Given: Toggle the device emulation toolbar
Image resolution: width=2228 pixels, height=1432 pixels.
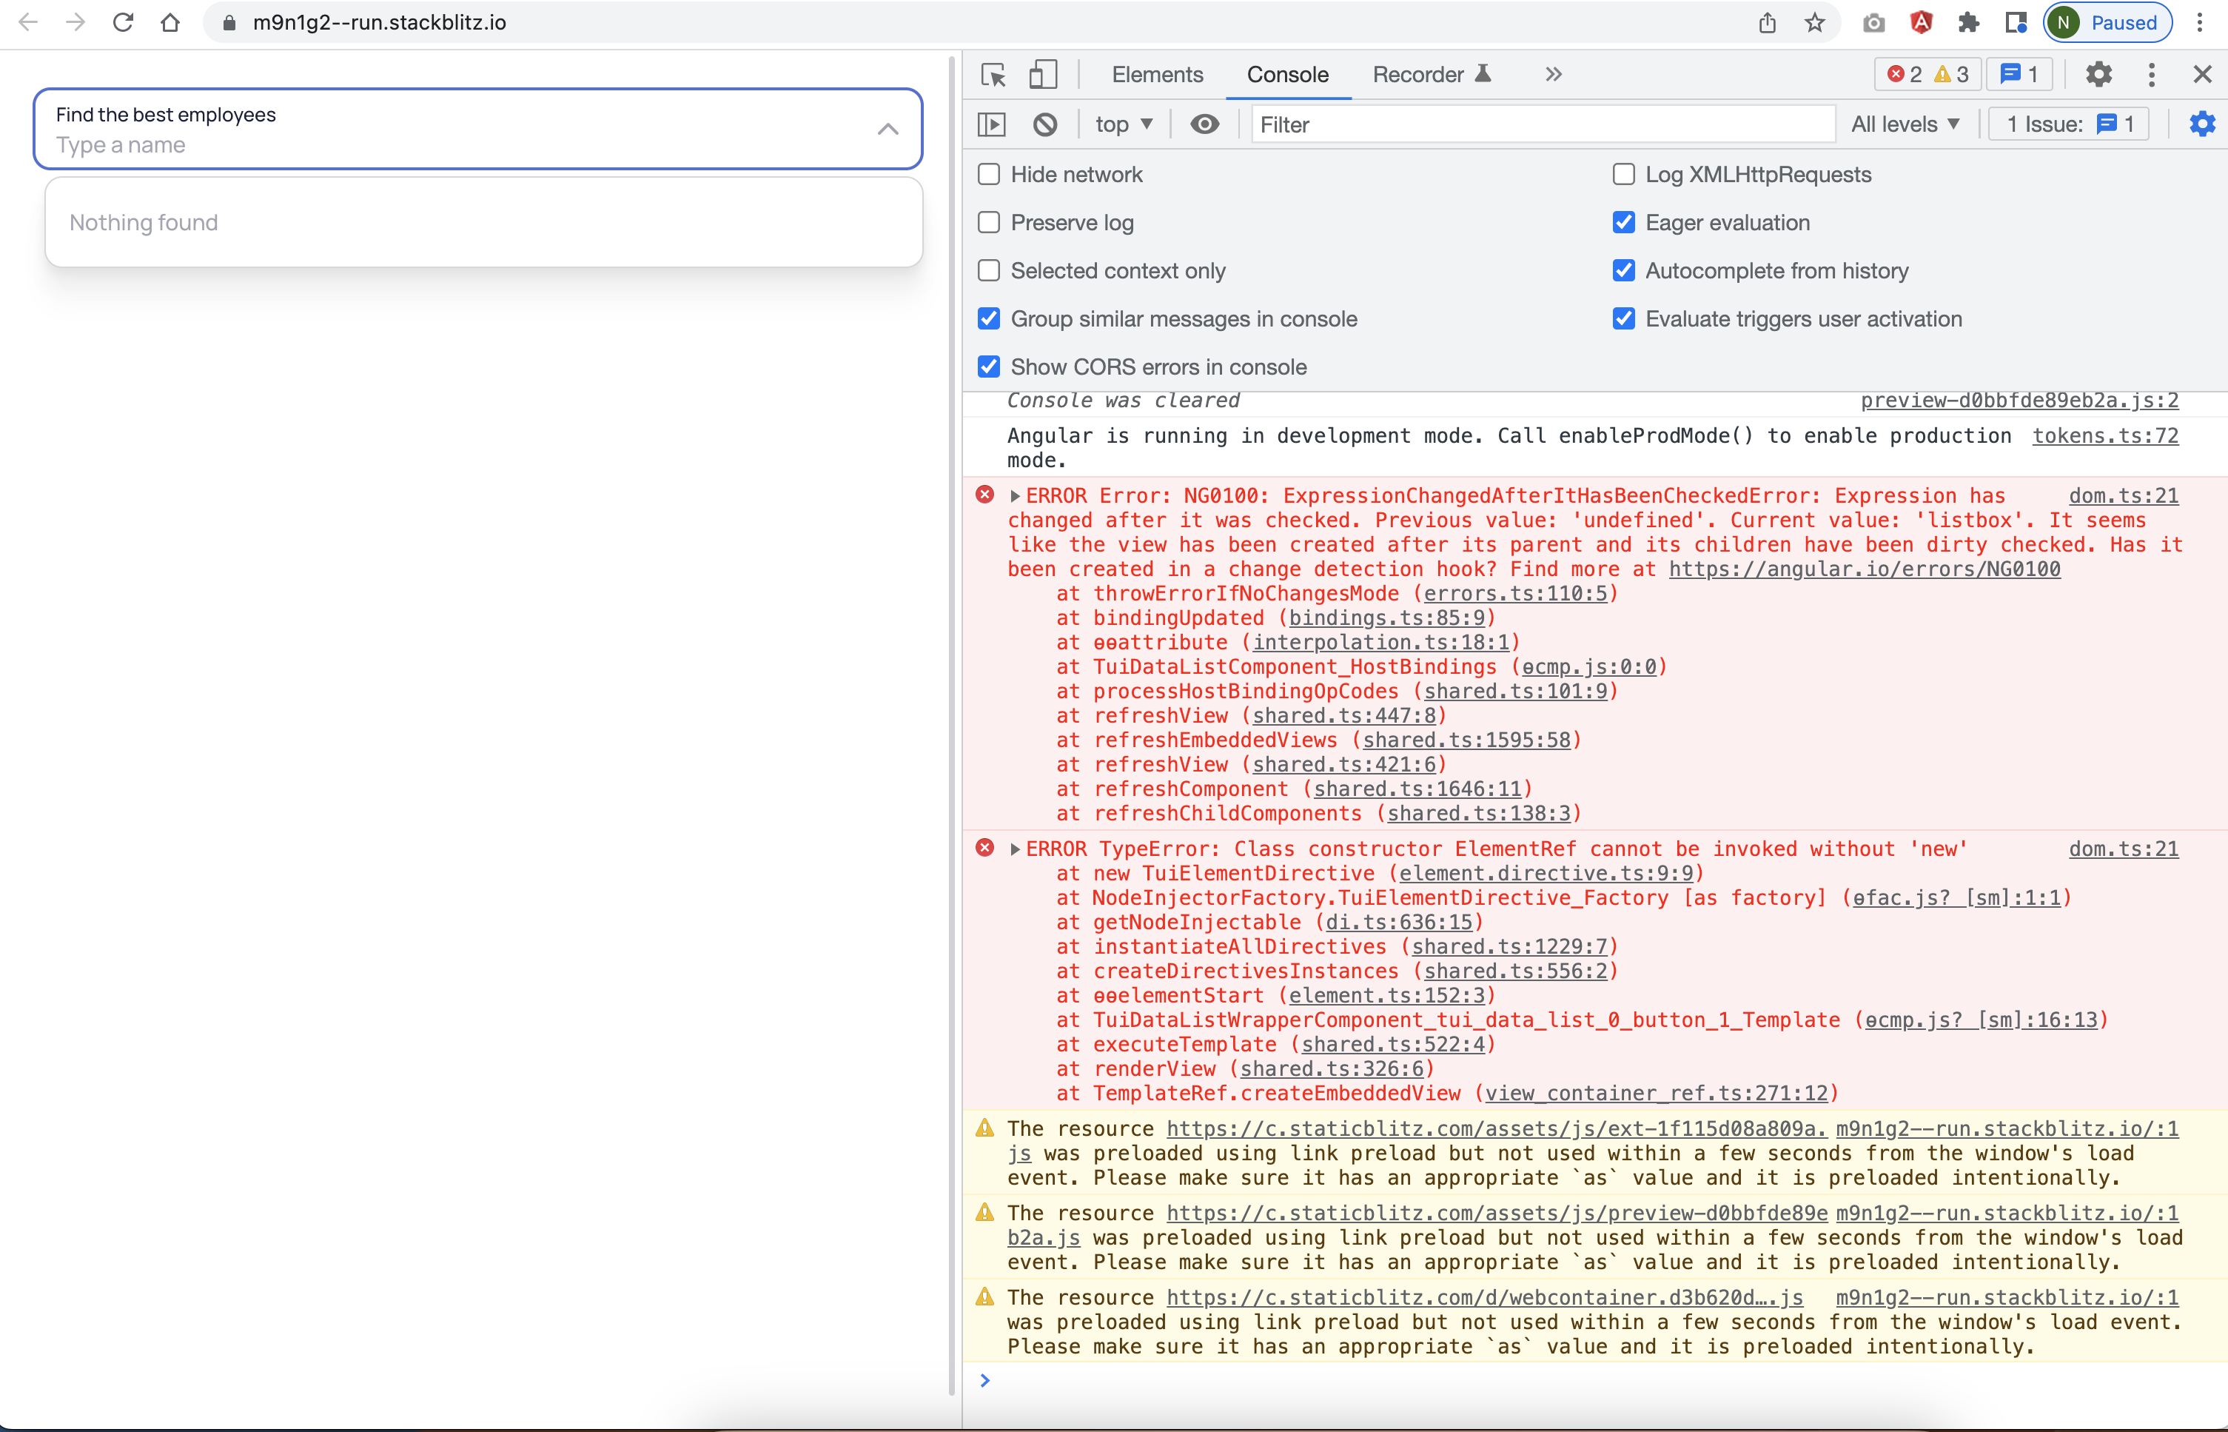Looking at the screenshot, I should pyautogui.click(x=1043, y=74).
